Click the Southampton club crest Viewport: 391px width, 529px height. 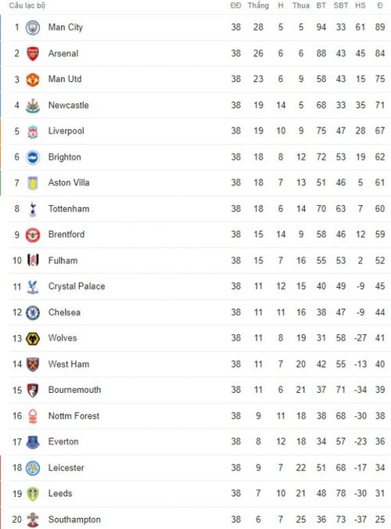coord(33,520)
